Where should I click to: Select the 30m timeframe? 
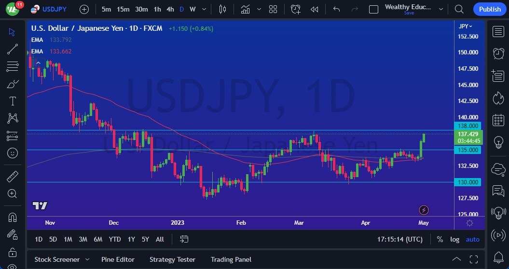tap(141, 10)
